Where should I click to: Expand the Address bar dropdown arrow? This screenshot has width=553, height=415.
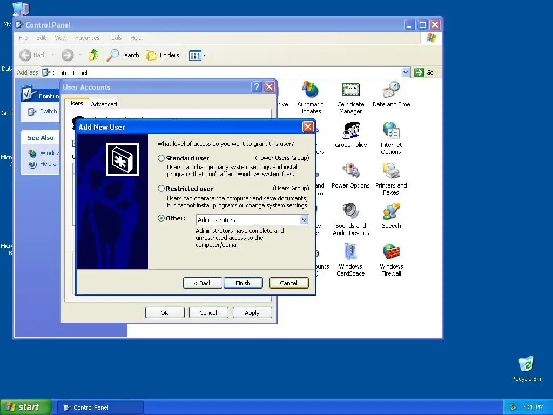406,72
